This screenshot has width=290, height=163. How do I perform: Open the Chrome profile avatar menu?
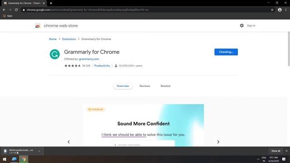280,10
